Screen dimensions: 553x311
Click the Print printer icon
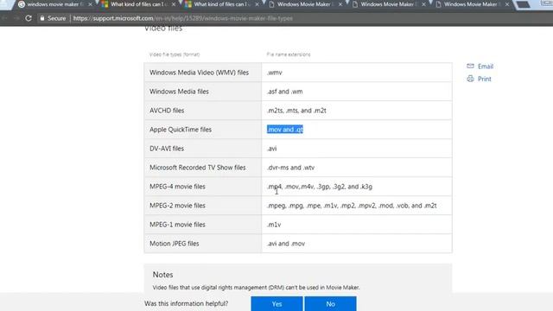point(470,79)
